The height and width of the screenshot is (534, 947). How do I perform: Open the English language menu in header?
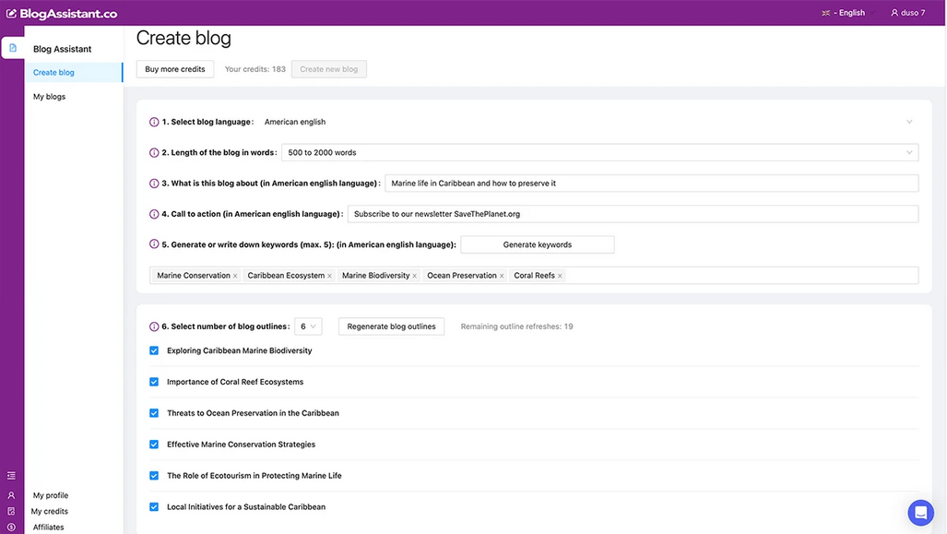(844, 13)
